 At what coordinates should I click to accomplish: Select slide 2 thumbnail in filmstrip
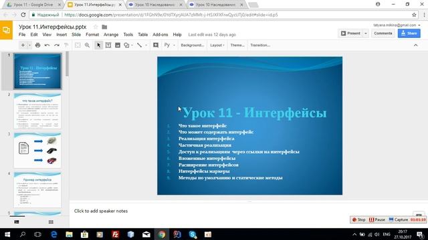37,111
